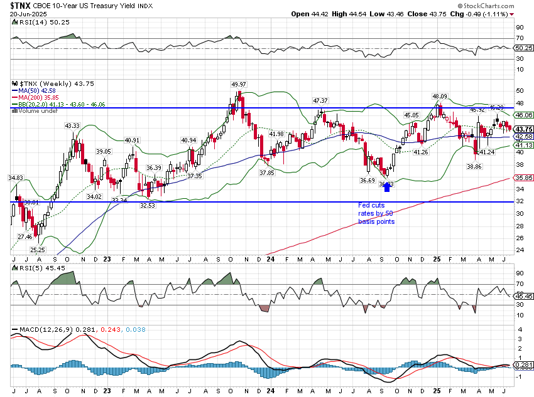Click the 35.85 MA(200) axis tag
The height and width of the screenshot is (397, 534).
524,178
